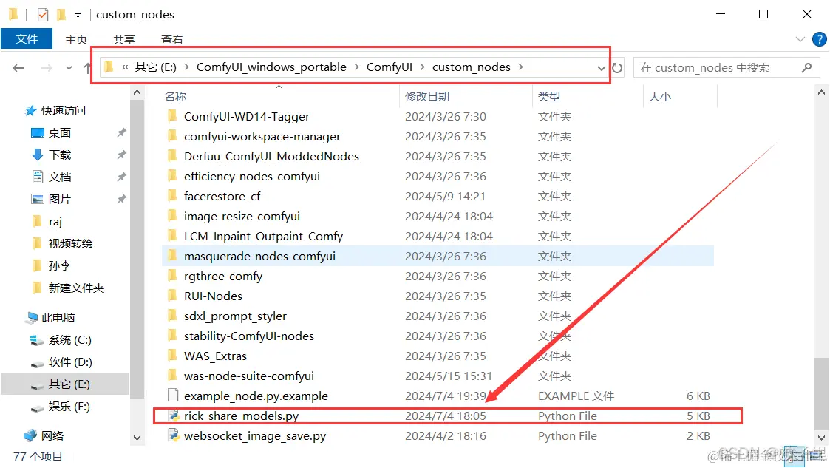Screen dimensions: 830x468
Task: Select the efficiency-nodes-comfyui folder icon
Action: (172, 176)
